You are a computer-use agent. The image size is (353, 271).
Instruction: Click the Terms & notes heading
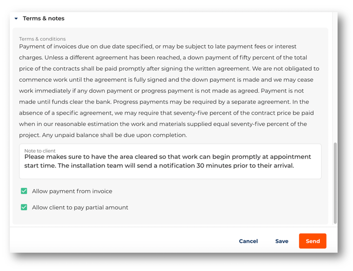click(x=43, y=18)
